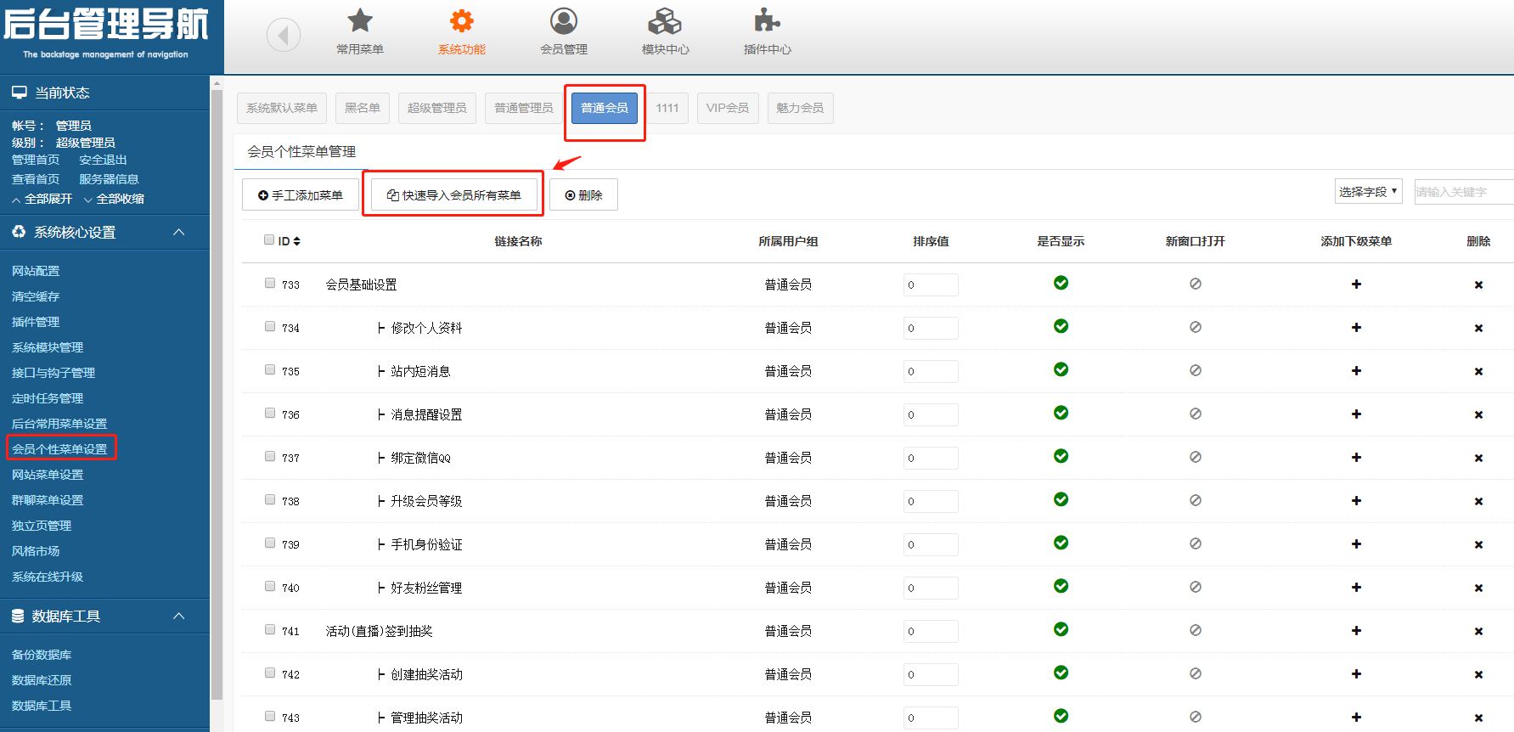Collapse the 数据库工具 sidebar section

coord(179,616)
